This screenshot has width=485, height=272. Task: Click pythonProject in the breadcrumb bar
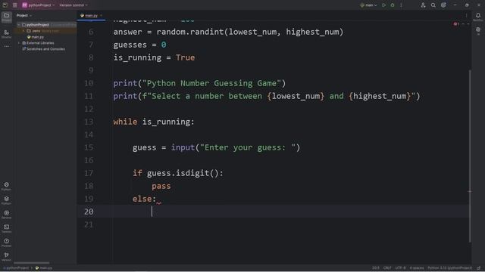click(x=17, y=268)
